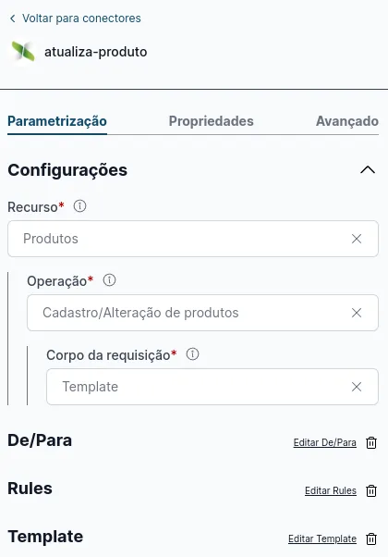Clear the Cadastro/Alteração de produtos selection
The image size is (388, 557).
(357, 313)
